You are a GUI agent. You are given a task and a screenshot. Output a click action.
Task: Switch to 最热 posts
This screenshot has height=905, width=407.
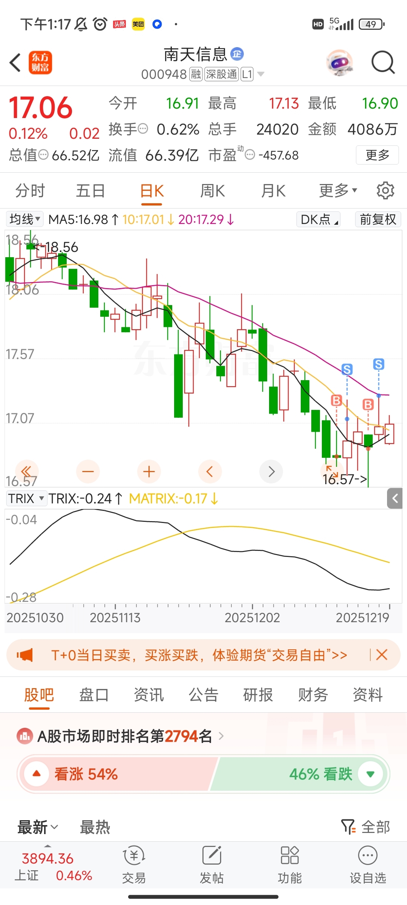[x=95, y=827]
